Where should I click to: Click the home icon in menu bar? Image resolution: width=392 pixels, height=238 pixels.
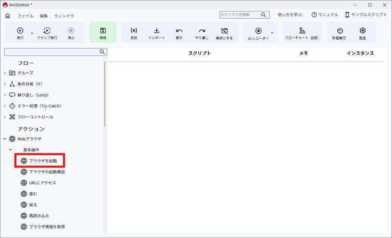[8, 16]
